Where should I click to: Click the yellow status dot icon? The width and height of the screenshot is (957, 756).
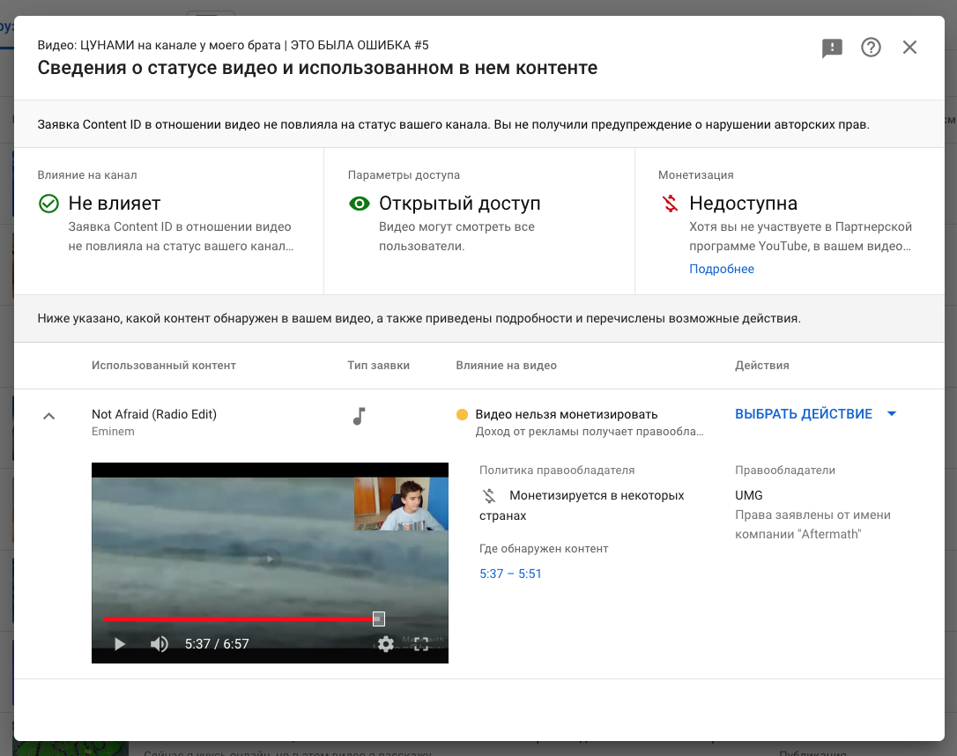[x=462, y=415]
